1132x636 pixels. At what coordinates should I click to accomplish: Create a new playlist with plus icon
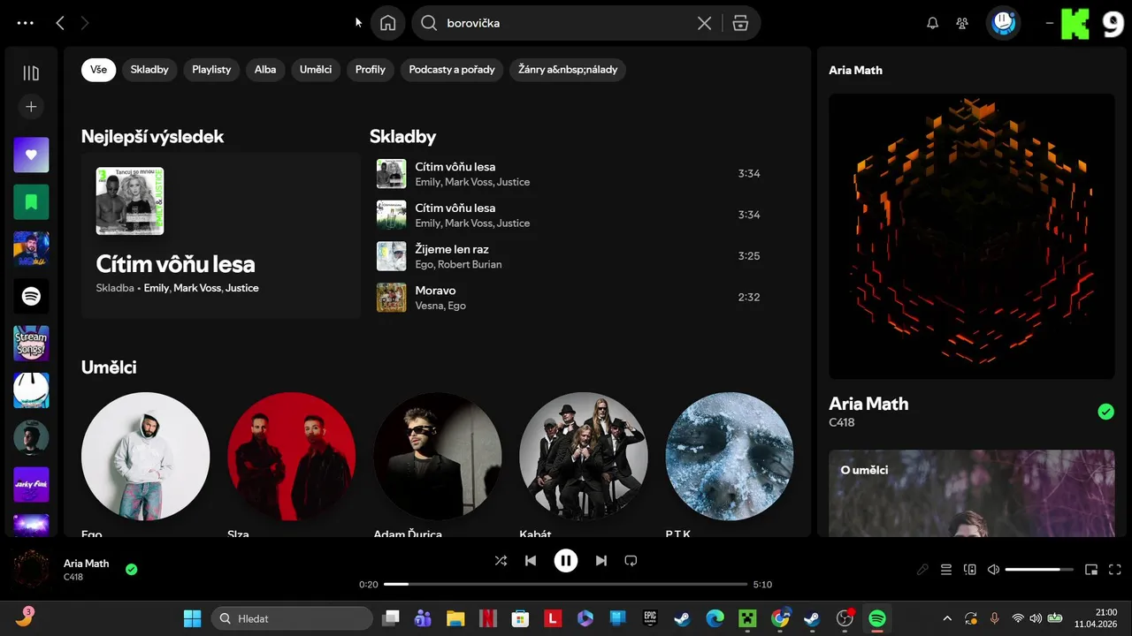[x=31, y=107]
